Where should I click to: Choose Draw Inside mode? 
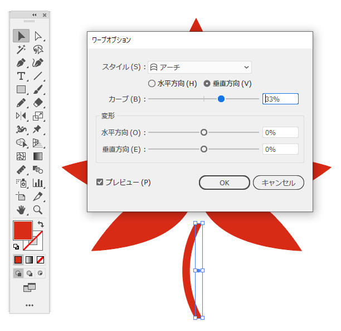pyautogui.click(x=40, y=274)
